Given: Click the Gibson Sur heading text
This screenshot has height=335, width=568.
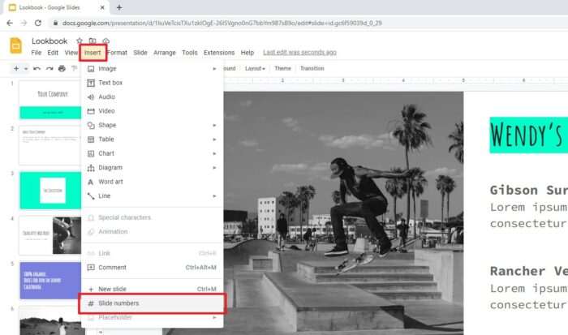Looking at the screenshot, I should tap(529, 190).
